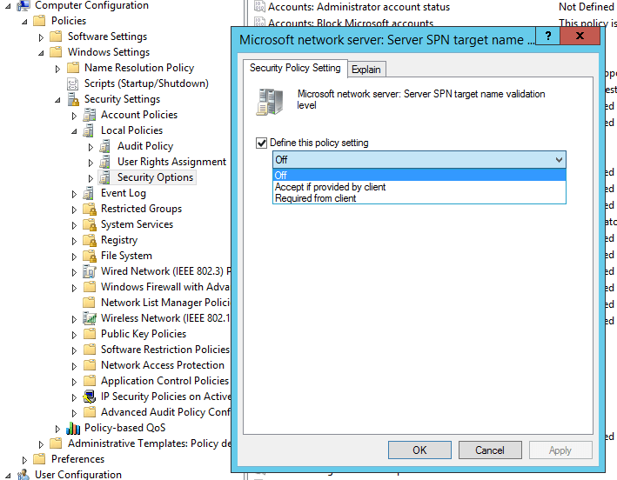Select Accounts: Administrator account status policy
Image resolution: width=617 pixels, height=480 pixels.
(x=359, y=7)
